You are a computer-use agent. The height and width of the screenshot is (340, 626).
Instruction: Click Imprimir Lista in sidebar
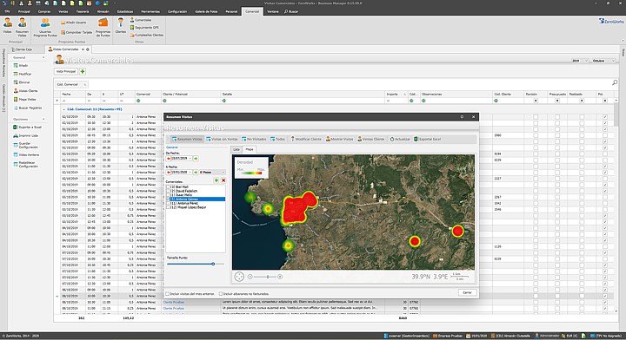[x=26, y=136]
